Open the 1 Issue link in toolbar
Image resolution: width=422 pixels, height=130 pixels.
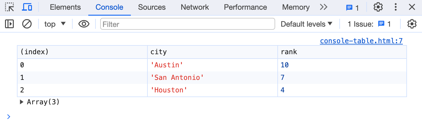(369, 24)
